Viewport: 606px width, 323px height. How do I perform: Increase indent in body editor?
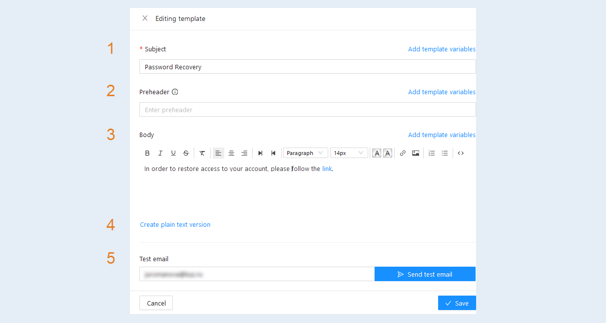click(x=260, y=153)
